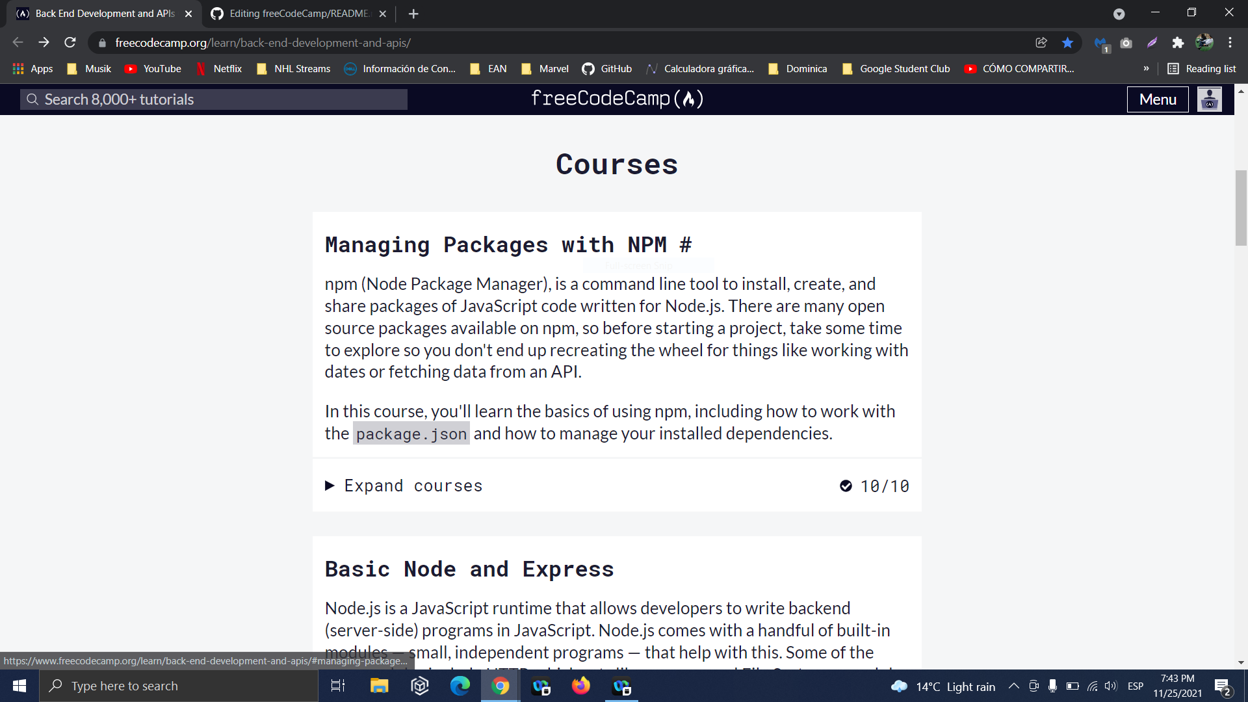1248x702 pixels.
Task: Open the site security padlock icon
Action: point(101,42)
